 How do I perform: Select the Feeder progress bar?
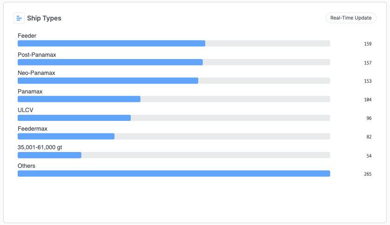174,43
